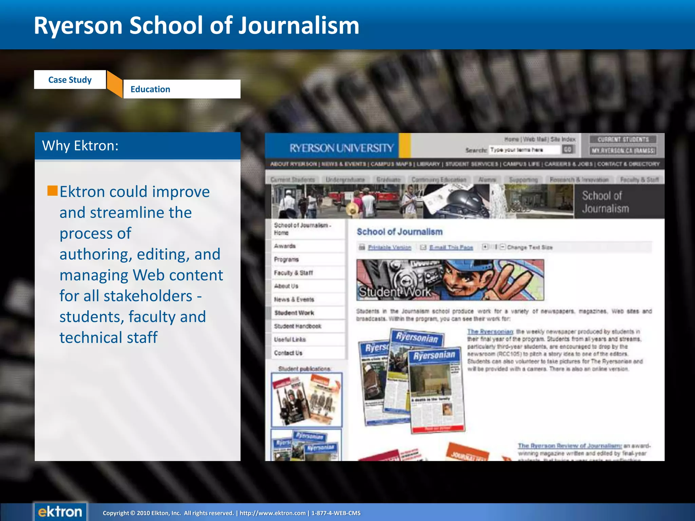695x521 pixels.
Task: Switch to the Current Students tab
Action: coord(293,179)
